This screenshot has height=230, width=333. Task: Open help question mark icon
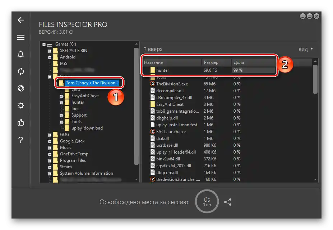(20, 140)
